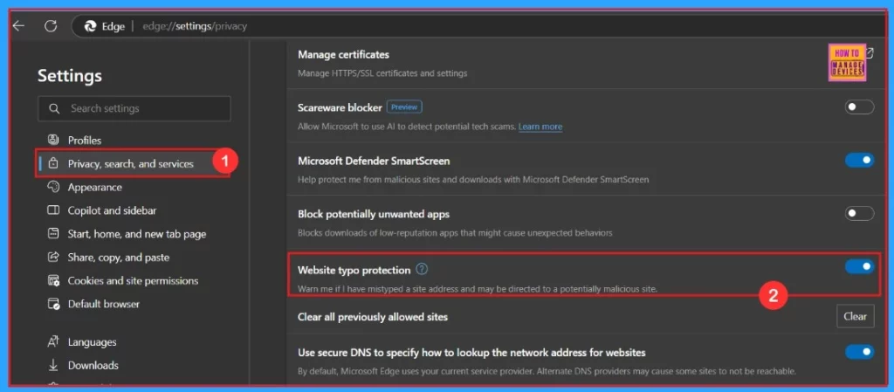This screenshot has width=894, height=392.
Task: Click the Copilot and sidebar panel icon
Action: tap(53, 210)
